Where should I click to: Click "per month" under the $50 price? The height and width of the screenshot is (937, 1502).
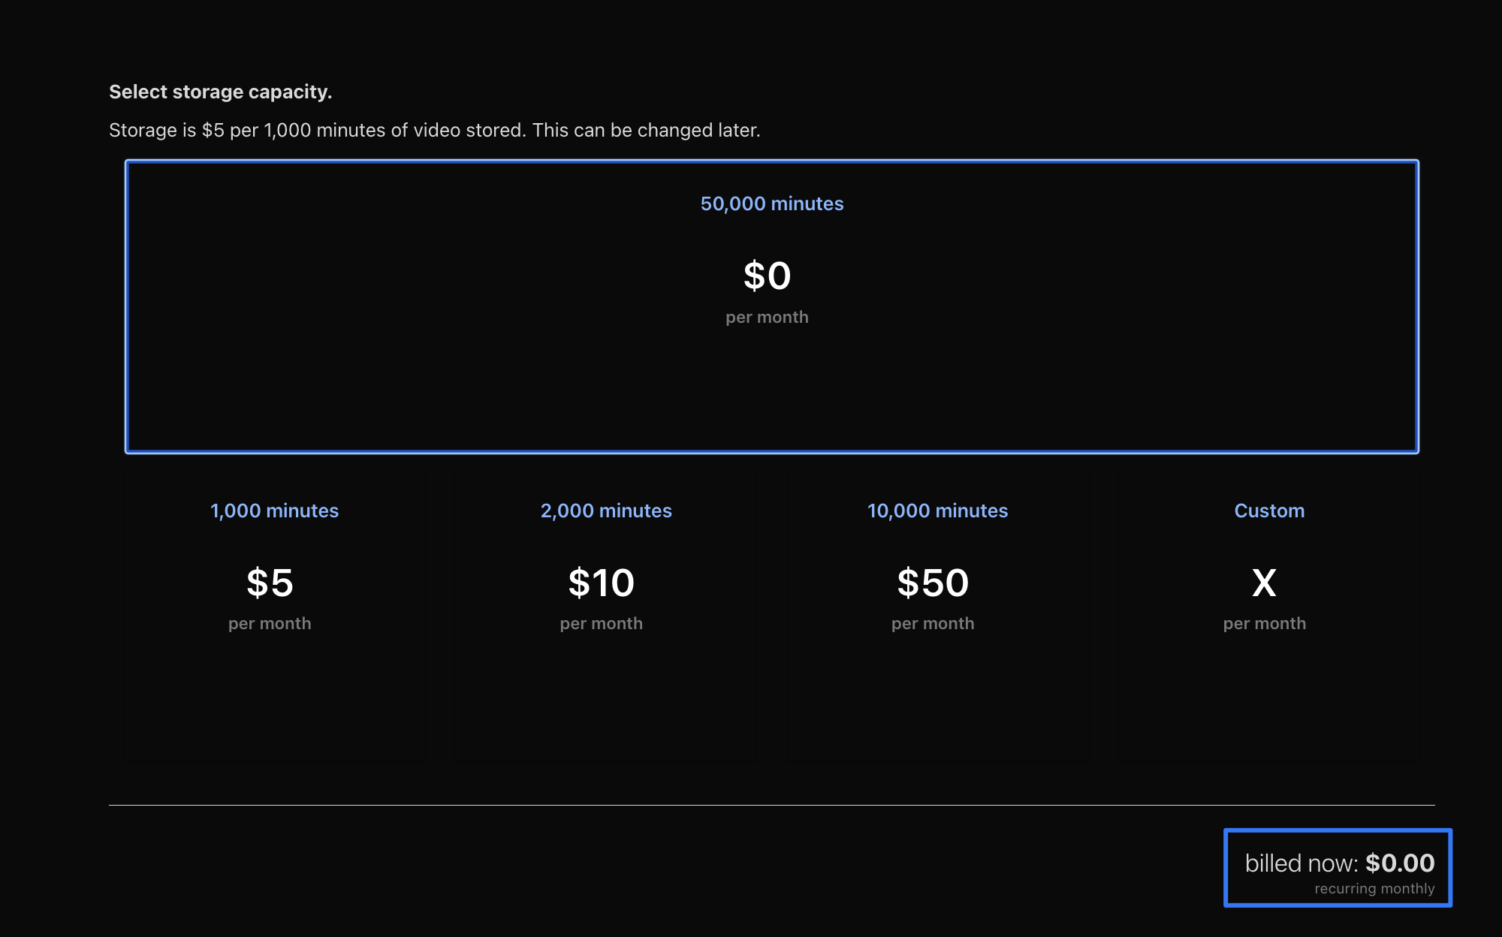[933, 623]
